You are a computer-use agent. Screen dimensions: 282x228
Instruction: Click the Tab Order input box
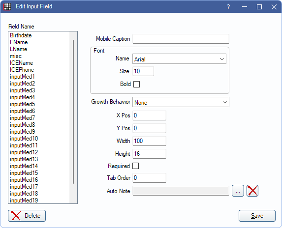coord(149,178)
